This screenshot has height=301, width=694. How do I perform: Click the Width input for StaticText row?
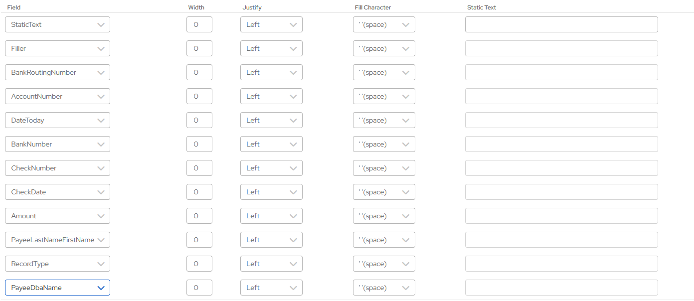click(x=199, y=24)
